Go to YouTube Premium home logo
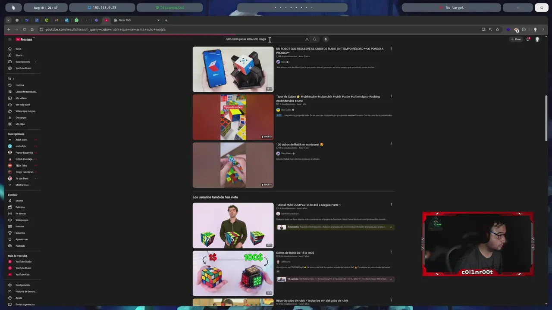Screen dimensions: 552x310 point(24,39)
